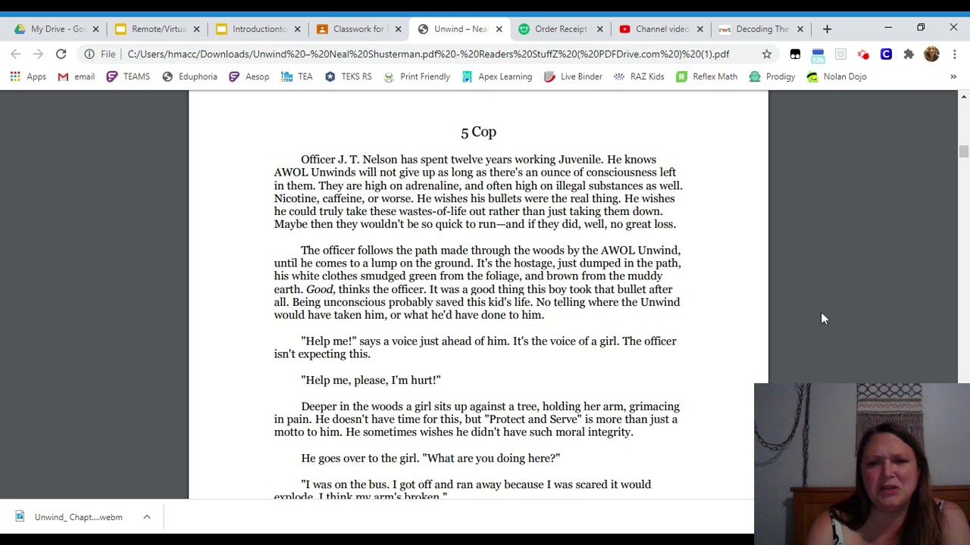Screen dimensions: 970x545
Task: Open the Apps bookmark
Action: click(28, 76)
